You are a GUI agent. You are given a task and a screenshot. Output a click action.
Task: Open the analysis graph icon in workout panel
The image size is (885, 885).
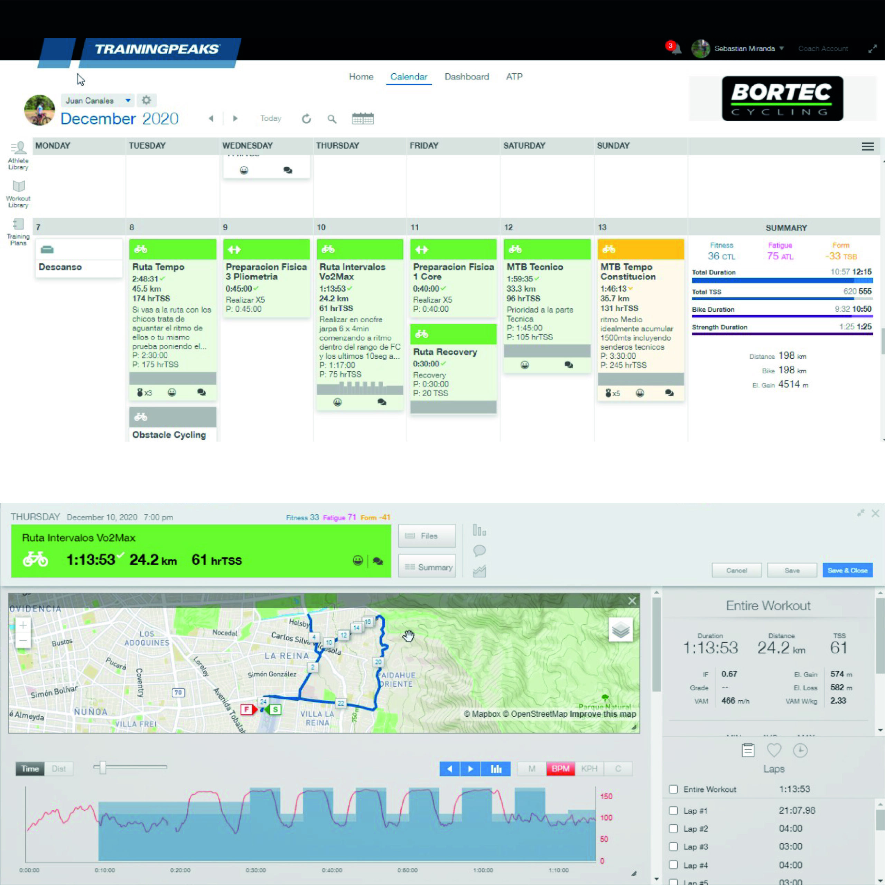[479, 571]
